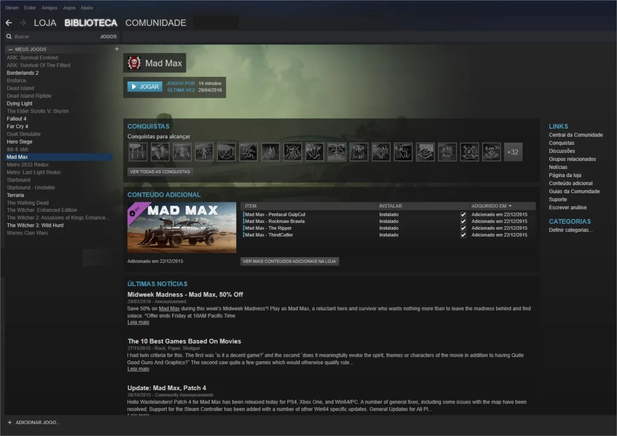Open the Escrever análise link
Screen dimensions: 617x436
(x=568, y=207)
